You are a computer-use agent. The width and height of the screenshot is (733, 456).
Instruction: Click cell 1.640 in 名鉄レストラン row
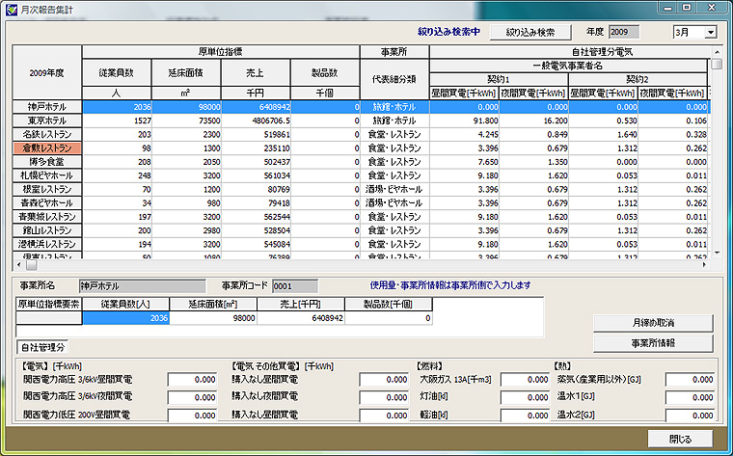[604, 135]
